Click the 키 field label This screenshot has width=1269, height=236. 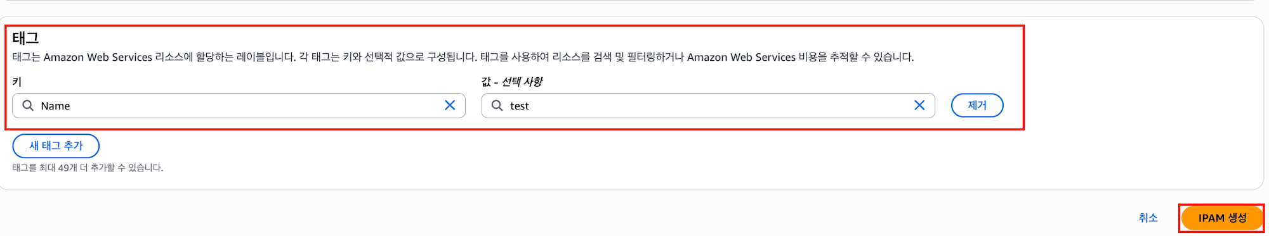(17, 82)
